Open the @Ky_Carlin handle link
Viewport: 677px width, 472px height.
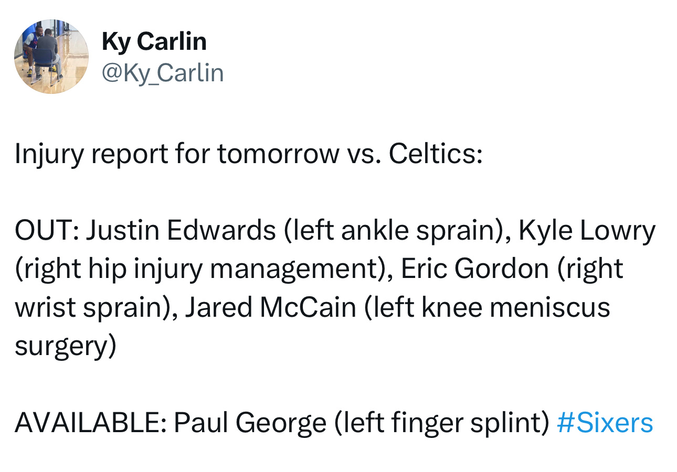point(163,73)
